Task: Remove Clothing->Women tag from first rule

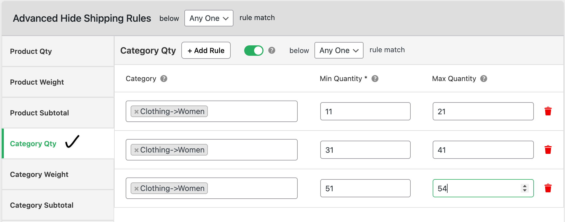Action: tap(136, 112)
